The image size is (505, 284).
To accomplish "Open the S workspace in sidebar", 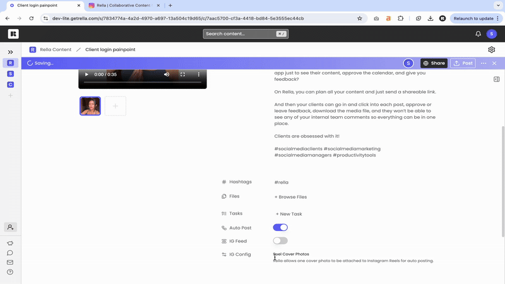I will (10, 74).
